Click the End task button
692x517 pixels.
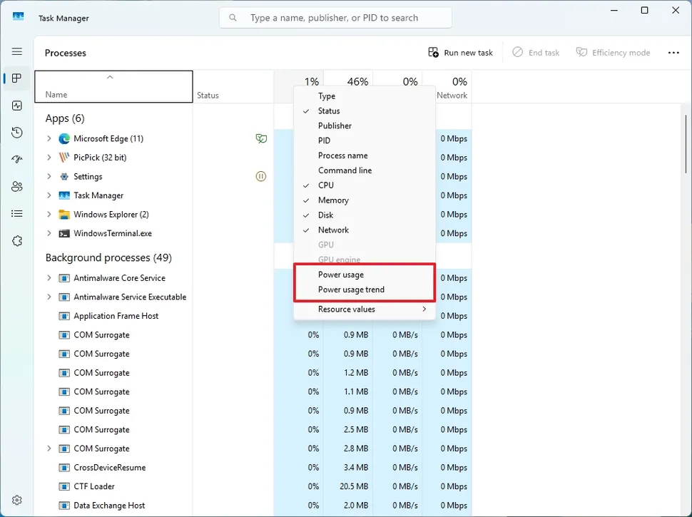coord(535,52)
